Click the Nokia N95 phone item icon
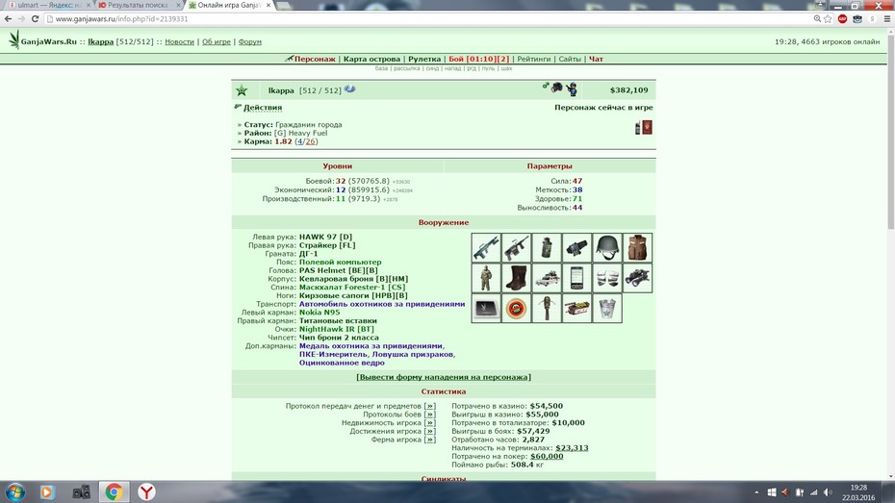 click(x=576, y=278)
